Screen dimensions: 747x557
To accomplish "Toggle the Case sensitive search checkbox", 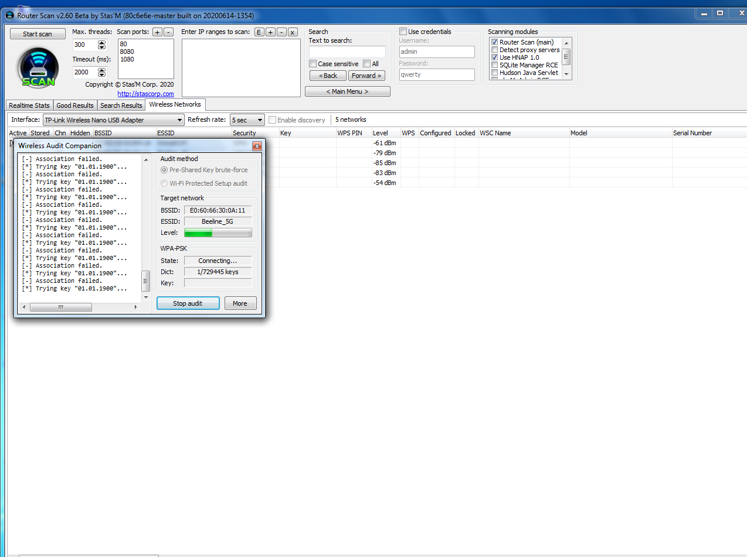I will click(x=313, y=64).
